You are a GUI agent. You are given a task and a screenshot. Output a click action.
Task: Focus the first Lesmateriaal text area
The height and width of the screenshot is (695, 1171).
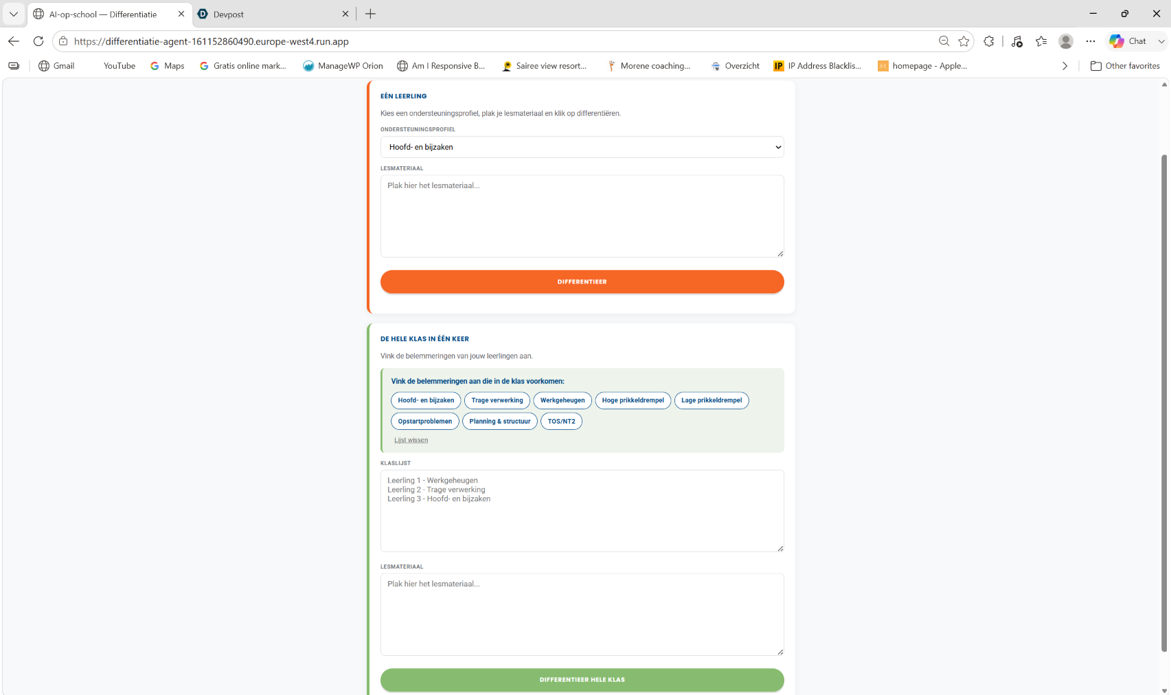tap(582, 216)
